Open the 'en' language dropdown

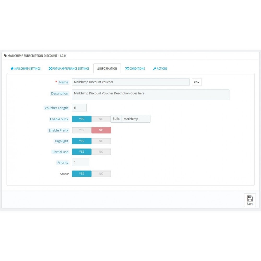(197, 82)
